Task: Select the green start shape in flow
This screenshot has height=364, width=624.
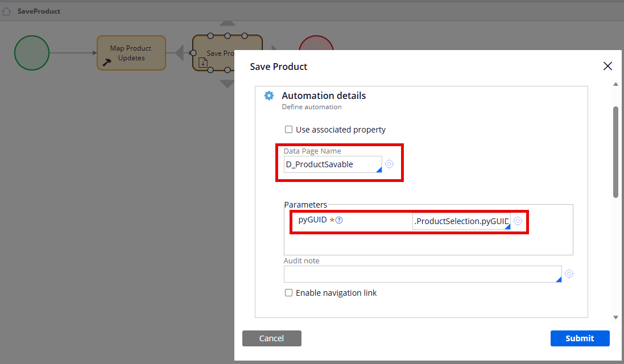Action: click(32, 53)
